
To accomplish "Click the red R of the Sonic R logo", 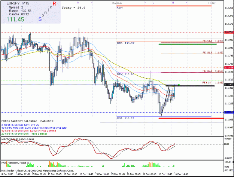I will click(x=54, y=4).
